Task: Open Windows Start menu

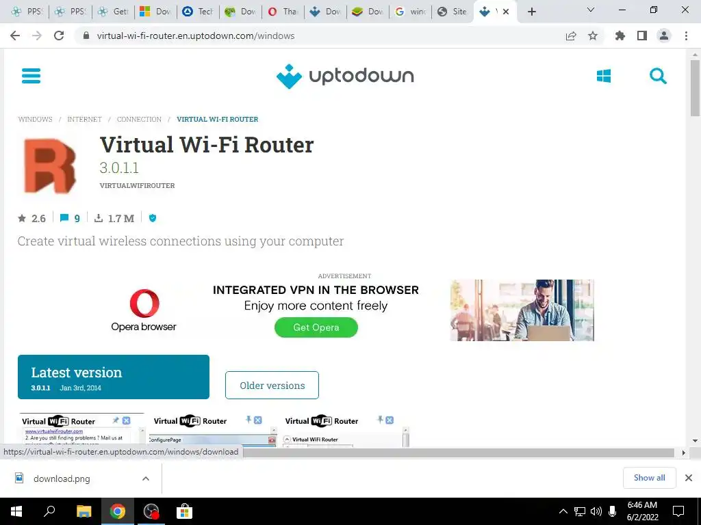Action: (x=16, y=511)
